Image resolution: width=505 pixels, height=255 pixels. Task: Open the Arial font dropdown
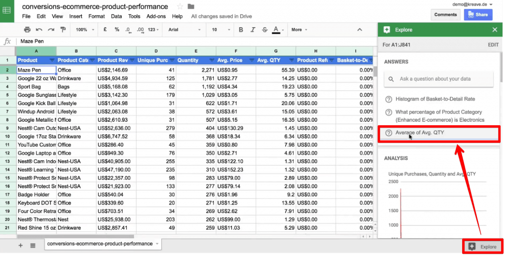point(184,30)
